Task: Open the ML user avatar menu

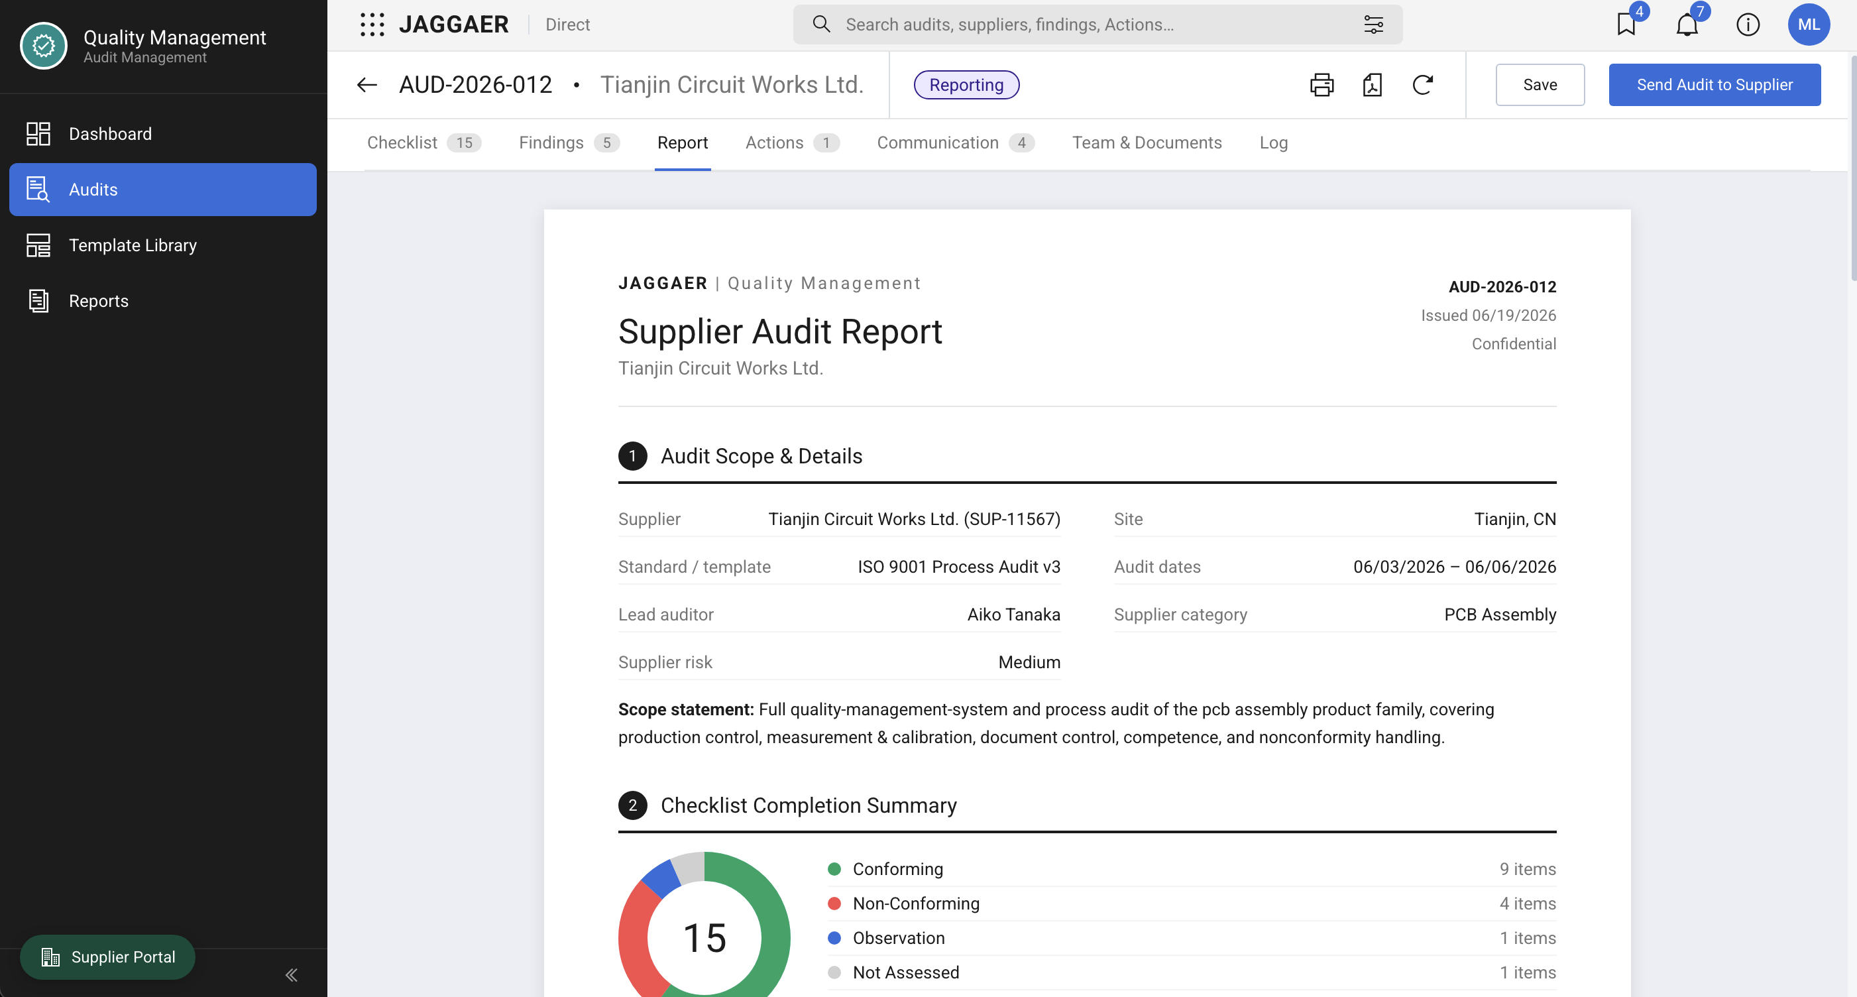Action: (x=1809, y=25)
